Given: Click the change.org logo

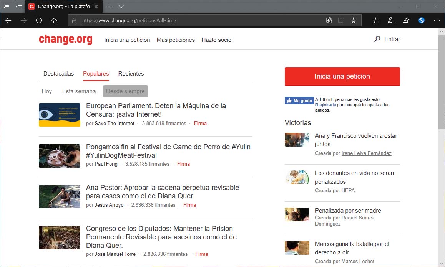Looking at the screenshot, I should [x=66, y=40].
